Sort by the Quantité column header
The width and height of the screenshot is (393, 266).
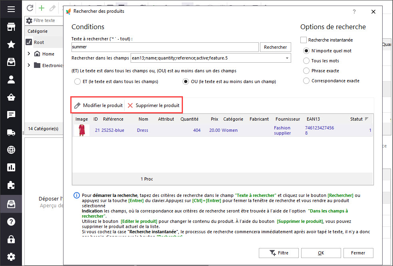(189, 119)
